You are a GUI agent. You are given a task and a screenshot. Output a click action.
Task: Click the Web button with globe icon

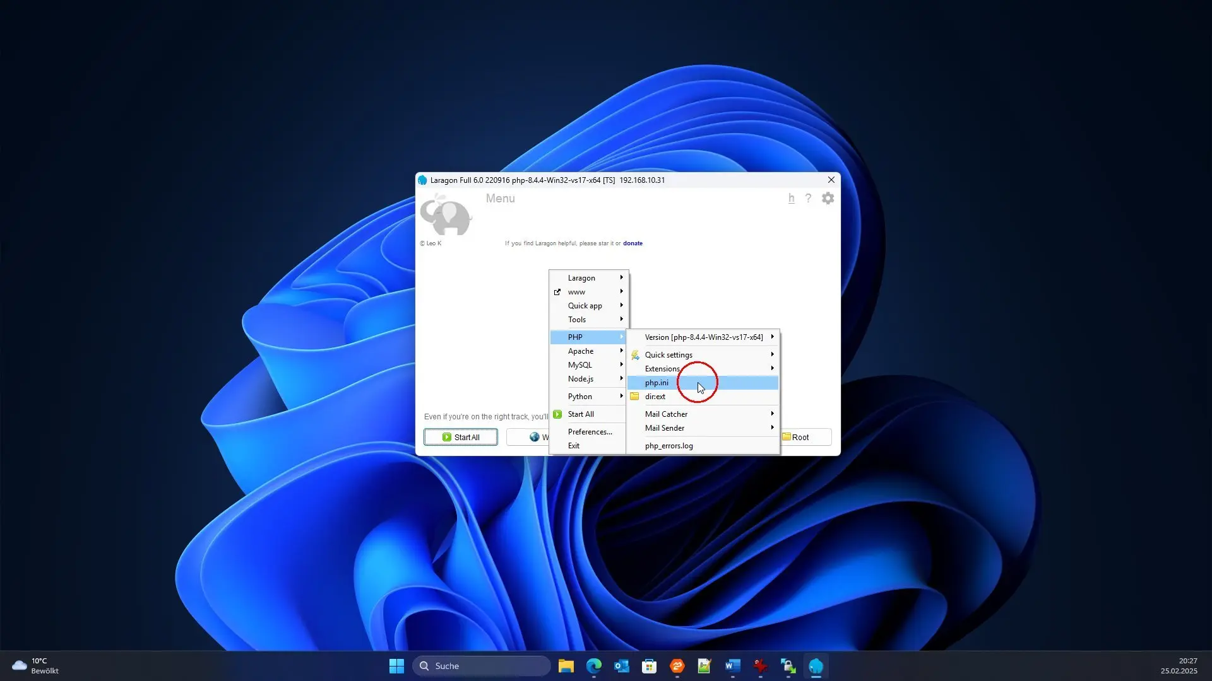(x=528, y=437)
